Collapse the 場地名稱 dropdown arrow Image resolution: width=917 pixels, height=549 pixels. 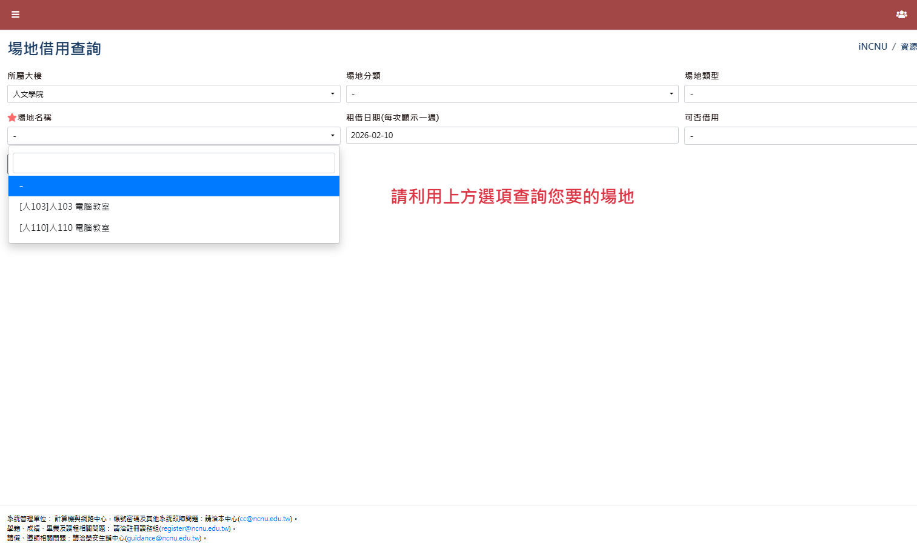click(x=332, y=135)
